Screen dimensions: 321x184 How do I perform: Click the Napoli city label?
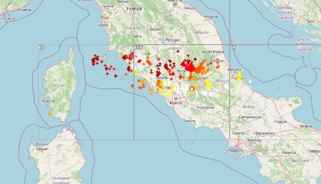[236, 150]
